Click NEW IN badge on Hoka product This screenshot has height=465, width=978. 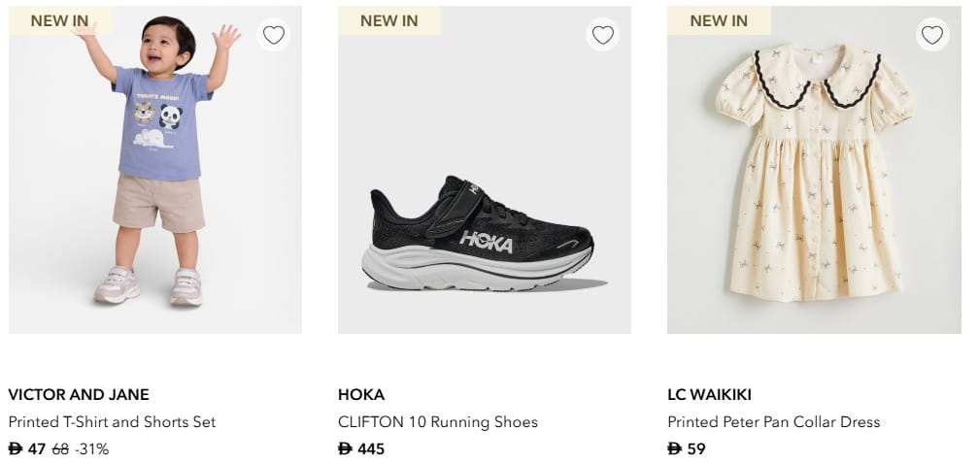pyautogui.click(x=389, y=20)
